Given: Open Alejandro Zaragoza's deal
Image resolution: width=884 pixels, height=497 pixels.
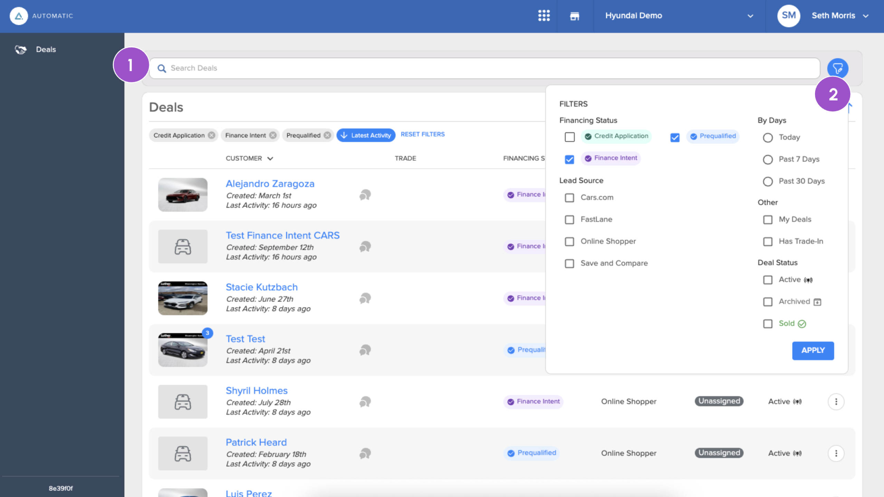Looking at the screenshot, I should tap(270, 184).
